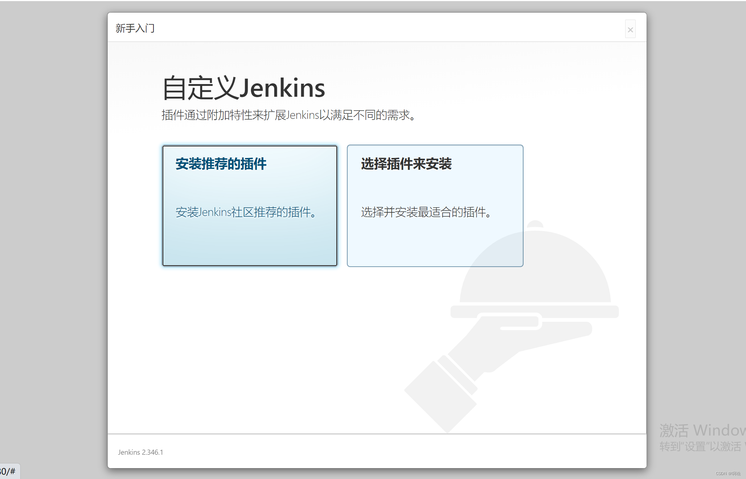This screenshot has height=479, width=746.
Task: Click the 安装推荐的插件 option card
Action: point(250,206)
